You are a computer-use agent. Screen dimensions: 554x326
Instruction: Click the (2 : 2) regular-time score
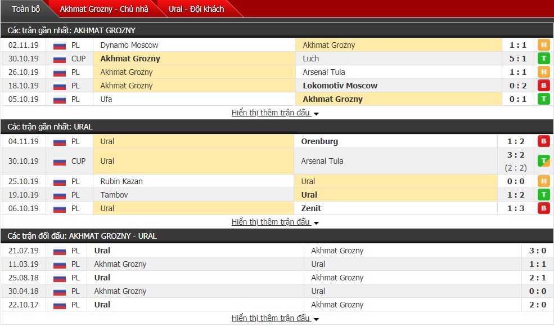coord(516,168)
